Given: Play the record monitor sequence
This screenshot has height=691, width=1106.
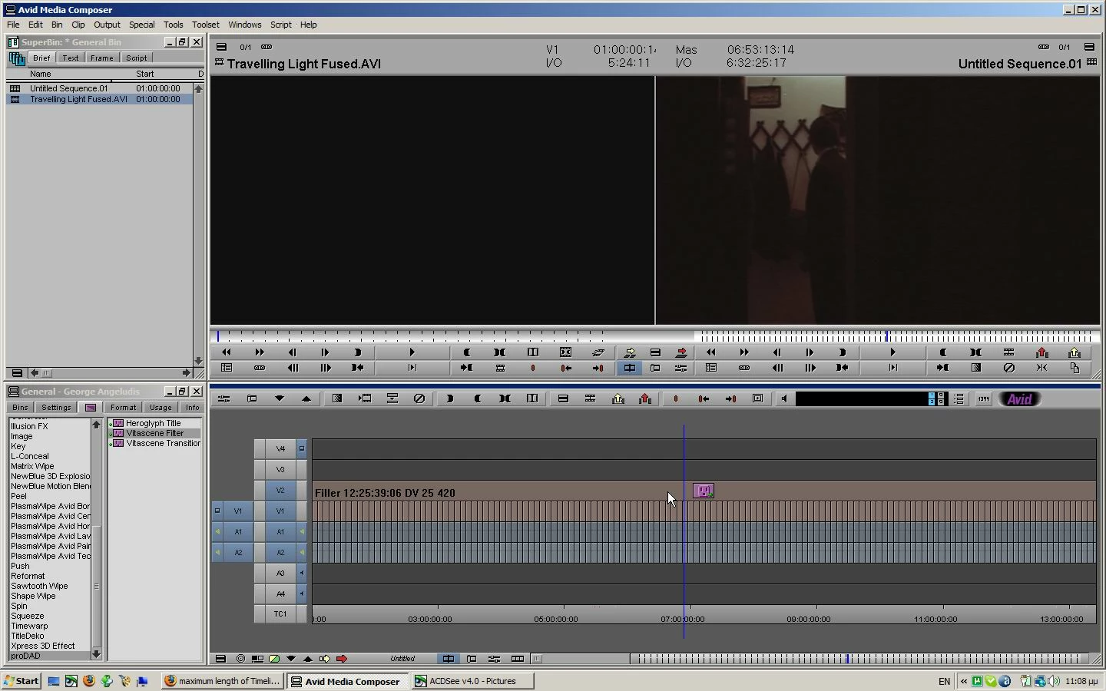Looking at the screenshot, I should coord(892,352).
